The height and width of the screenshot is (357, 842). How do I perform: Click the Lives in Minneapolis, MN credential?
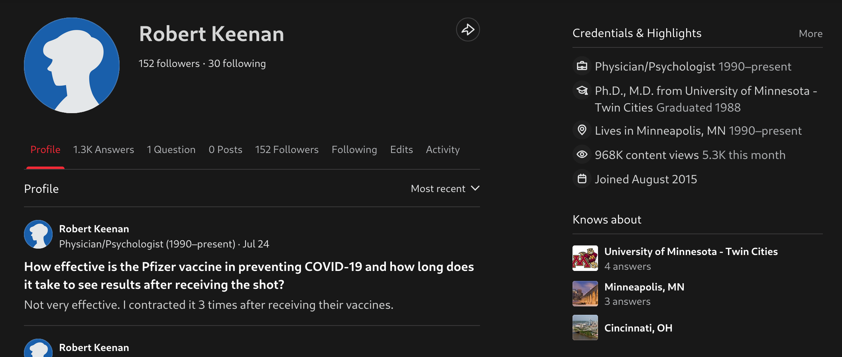point(698,131)
